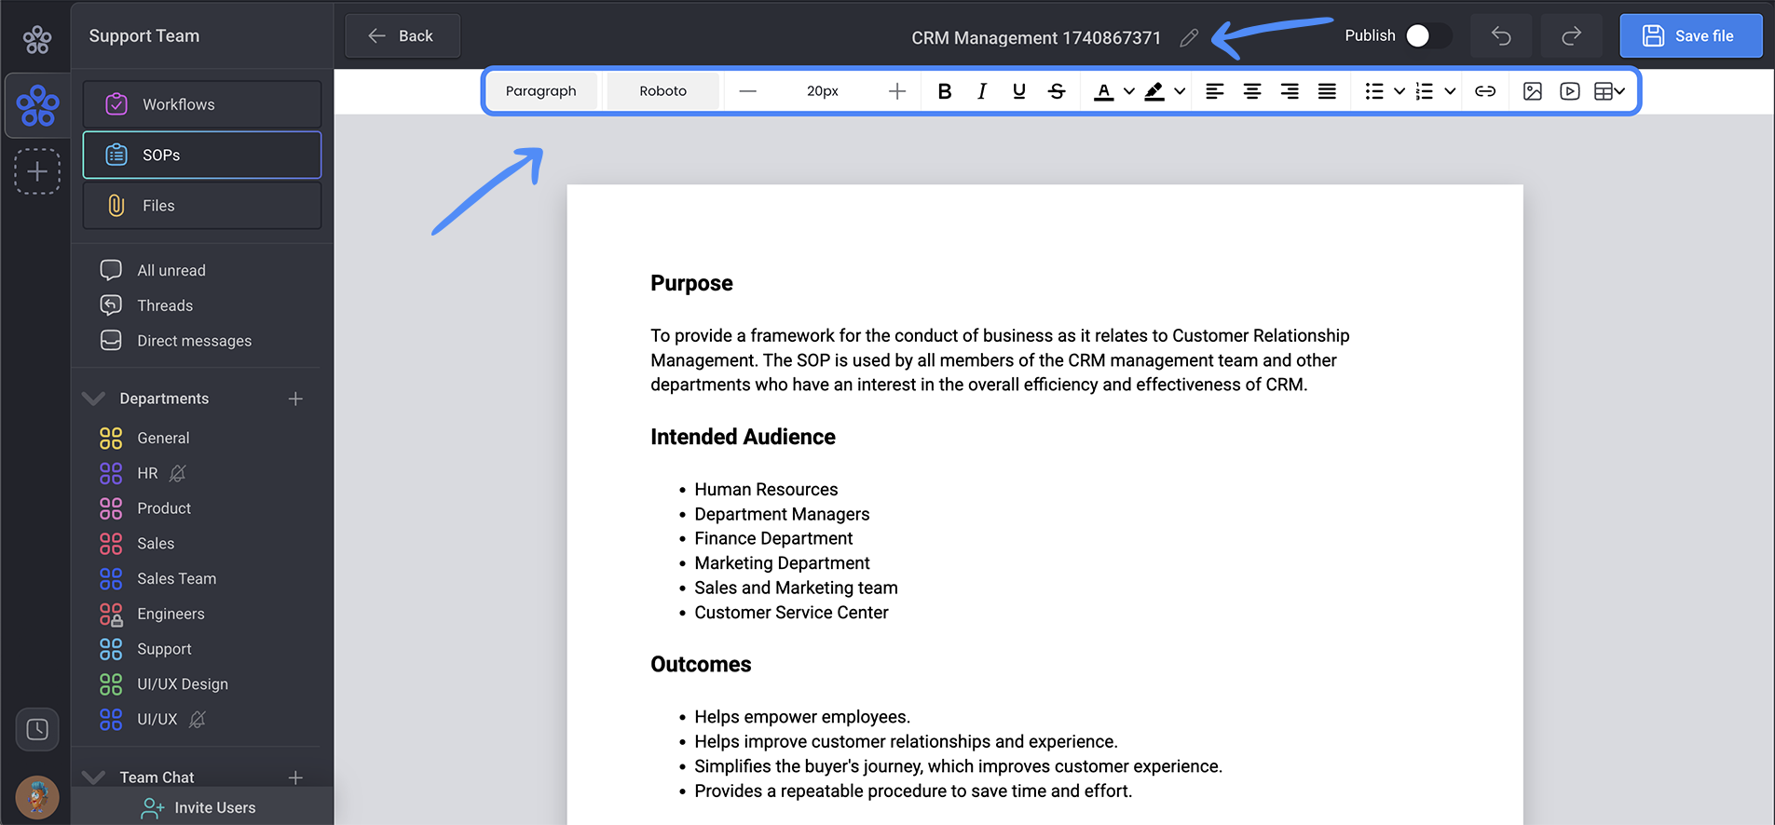Click the document title CRM Management 1740867371
Screen dimensions: 1775x825
tap(1036, 38)
